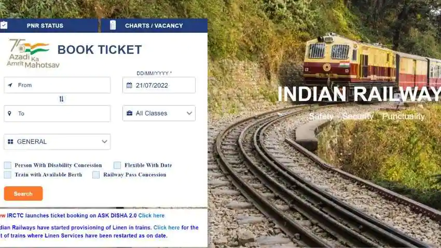Expand the GENERAL quota dropdown
Viewport: 441px width, 248px height.
point(57,142)
